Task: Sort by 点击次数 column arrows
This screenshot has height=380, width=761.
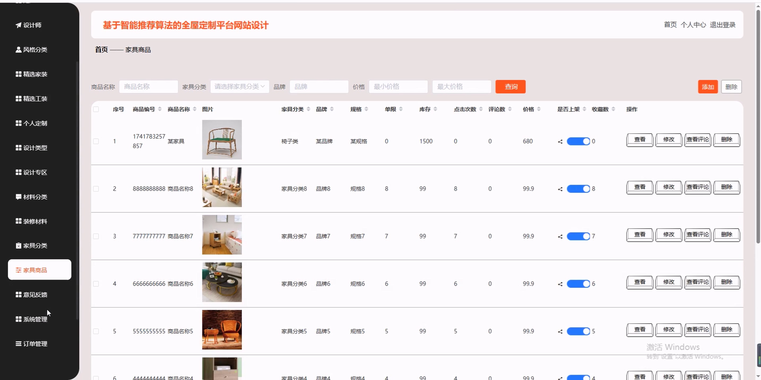Action: (x=481, y=109)
